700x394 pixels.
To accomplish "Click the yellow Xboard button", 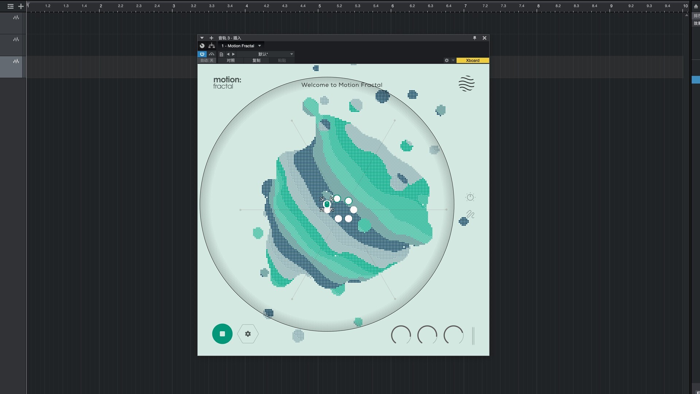I will click(472, 61).
